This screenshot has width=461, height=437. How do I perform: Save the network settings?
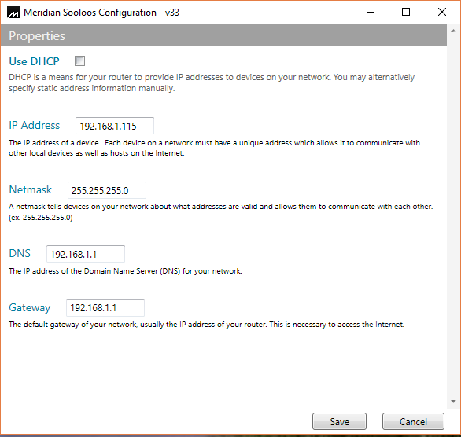339,421
